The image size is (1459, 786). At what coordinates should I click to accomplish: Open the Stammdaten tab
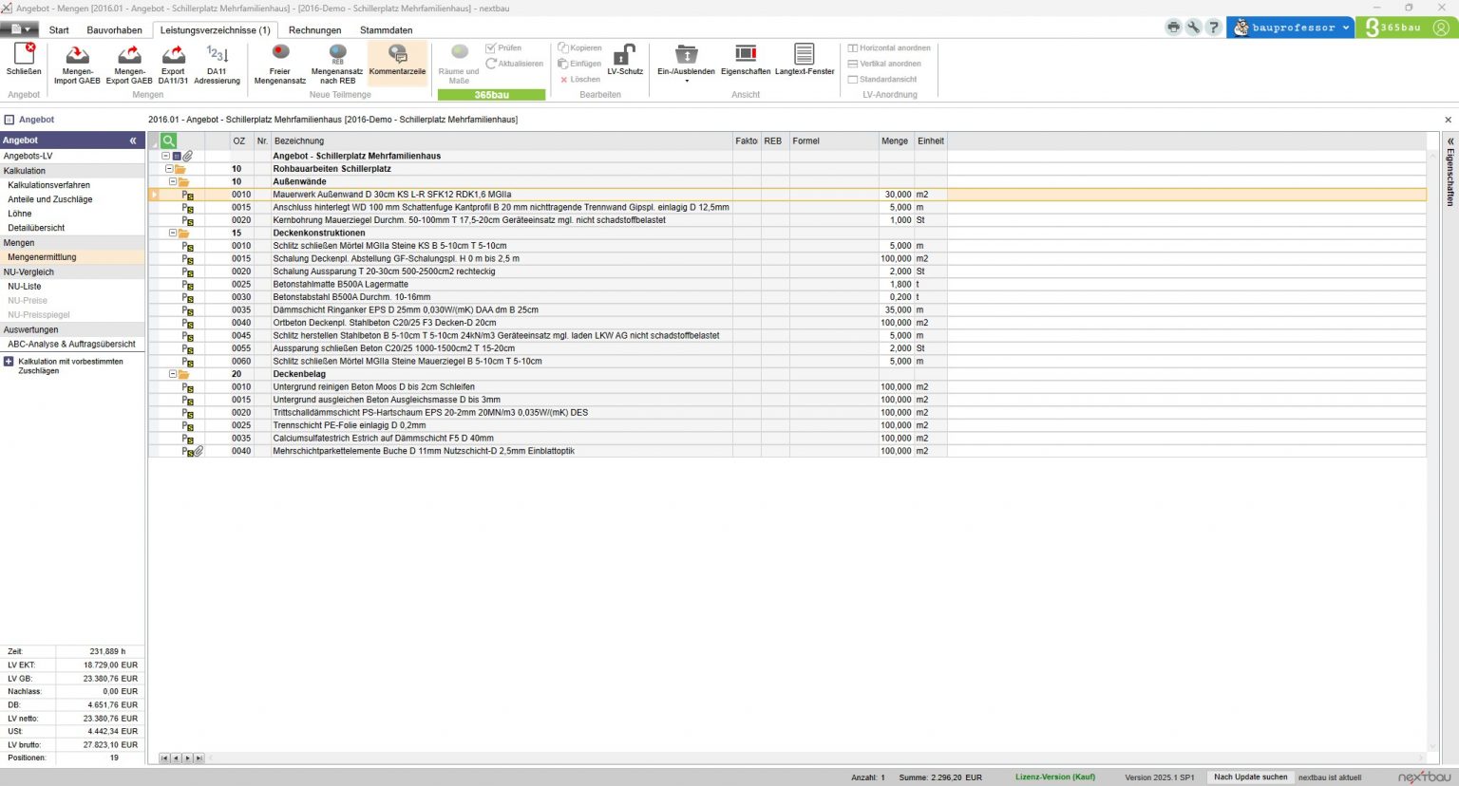[x=386, y=30]
